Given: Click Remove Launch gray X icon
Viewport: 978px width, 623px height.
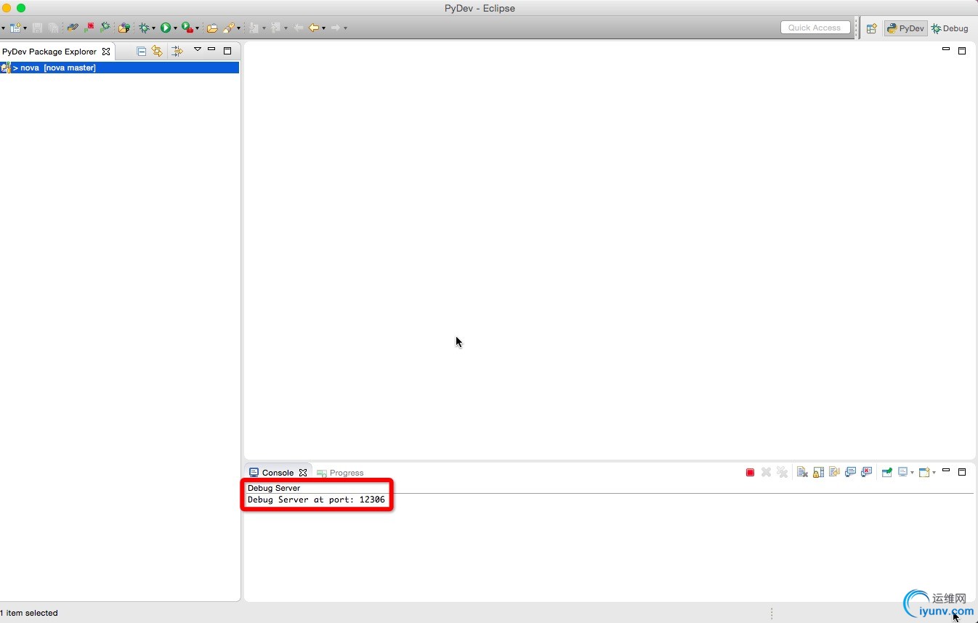Looking at the screenshot, I should [766, 472].
